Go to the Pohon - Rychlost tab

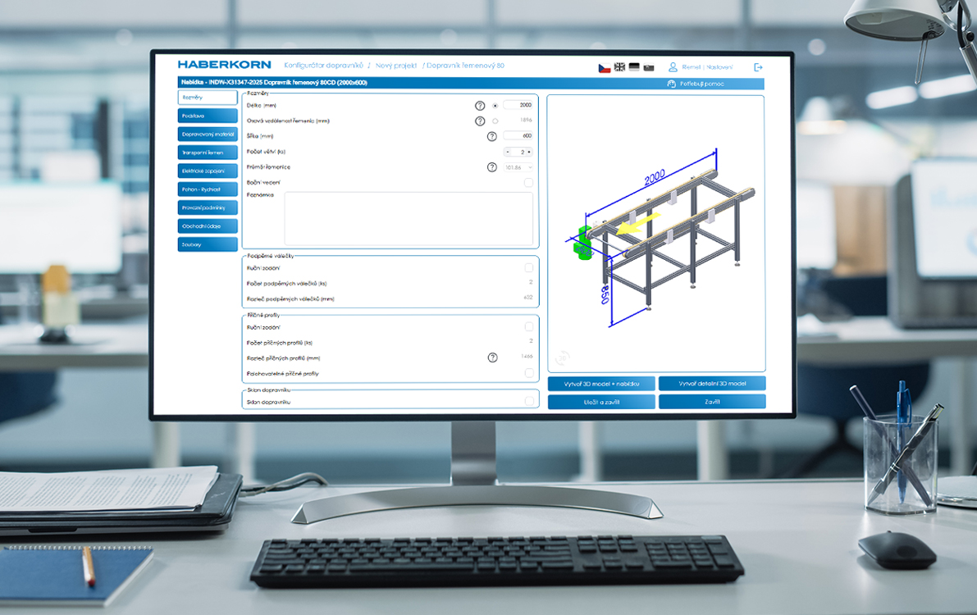click(x=207, y=189)
